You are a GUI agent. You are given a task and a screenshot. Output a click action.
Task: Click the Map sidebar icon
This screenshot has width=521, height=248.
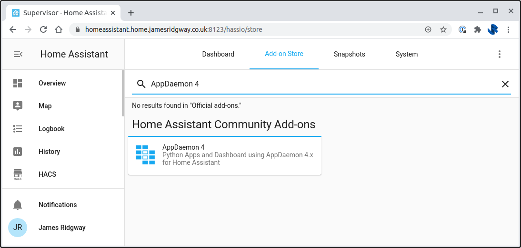coord(18,106)
